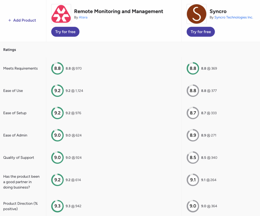Click the 377 review count for Syncro
The height and width of the screenshot is (216, 260).
point(214,91)
